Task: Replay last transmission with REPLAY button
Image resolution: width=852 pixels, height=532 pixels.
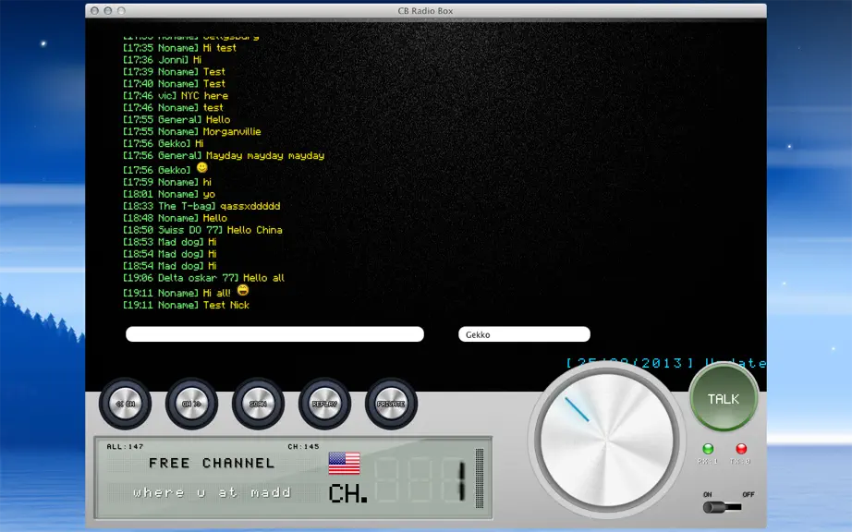Action: click(324, 404)
